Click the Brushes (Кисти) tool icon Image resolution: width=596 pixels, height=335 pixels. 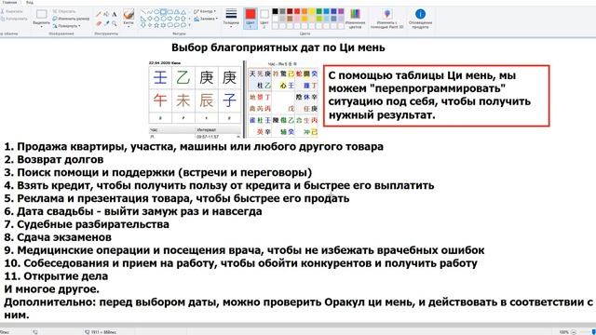tap(129, 15)
